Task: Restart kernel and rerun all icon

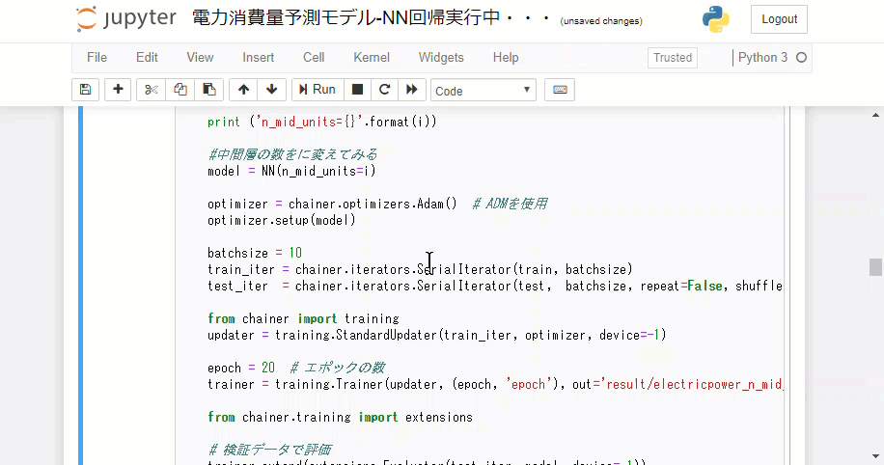Action: pos(412,90)
